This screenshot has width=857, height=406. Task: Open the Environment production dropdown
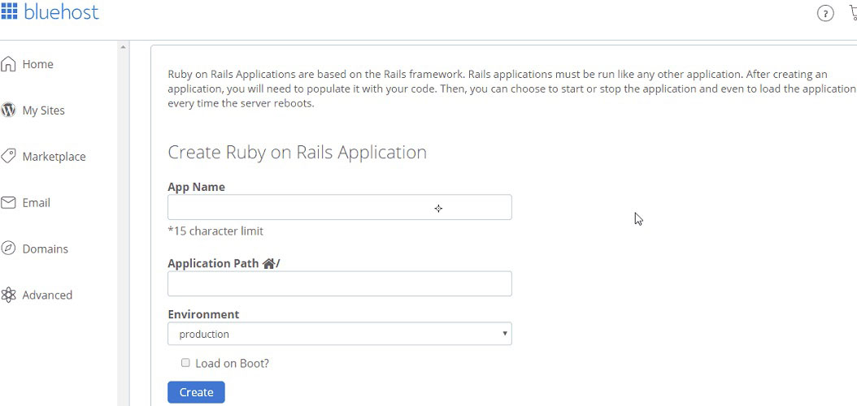point(339,334)
